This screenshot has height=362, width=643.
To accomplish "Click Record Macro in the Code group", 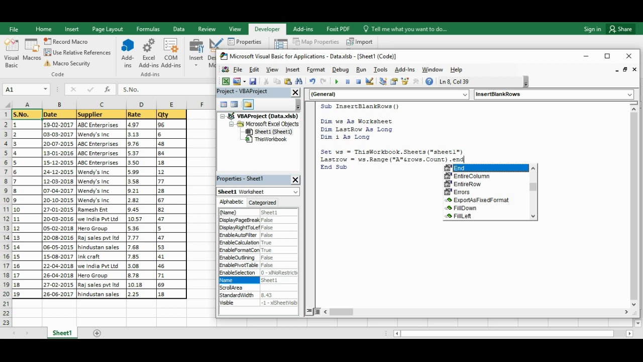I will point(66,42).
